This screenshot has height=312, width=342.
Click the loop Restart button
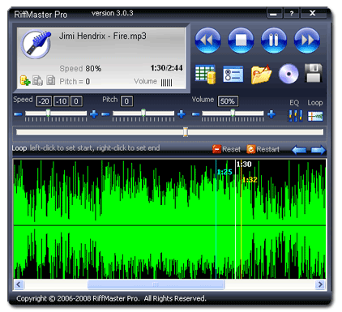[263, 149]
